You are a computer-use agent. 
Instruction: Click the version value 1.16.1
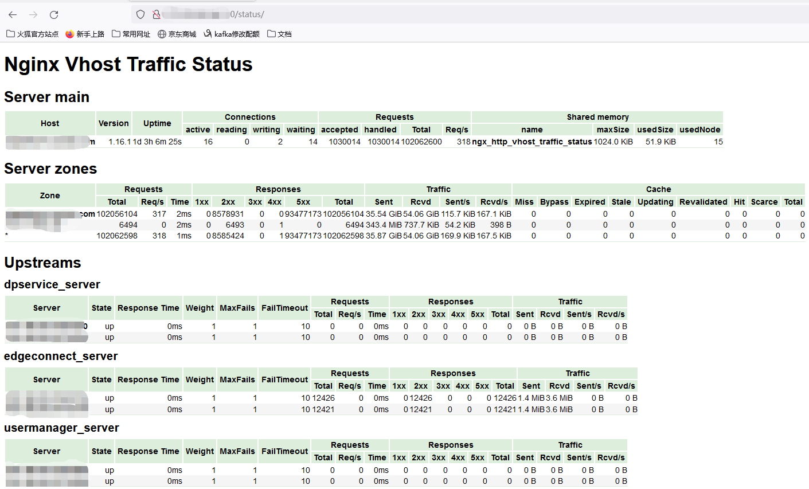(x=120, y=142)
